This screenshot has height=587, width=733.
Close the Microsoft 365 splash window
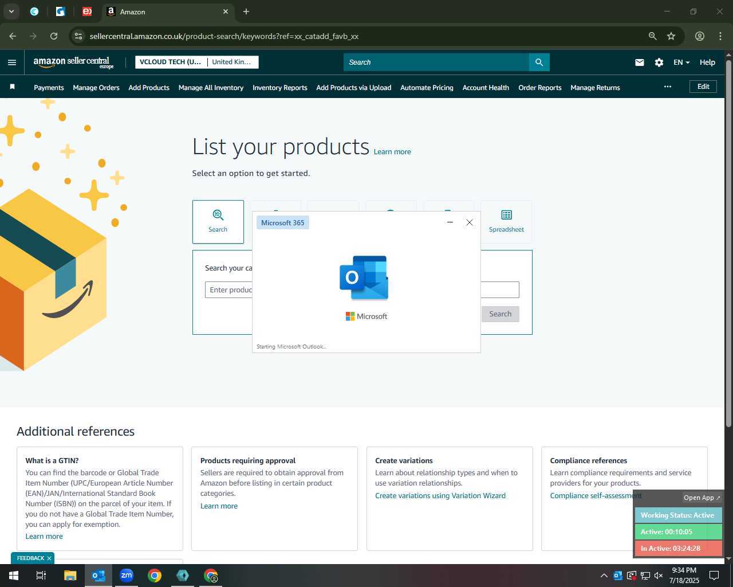pos(470,222)
